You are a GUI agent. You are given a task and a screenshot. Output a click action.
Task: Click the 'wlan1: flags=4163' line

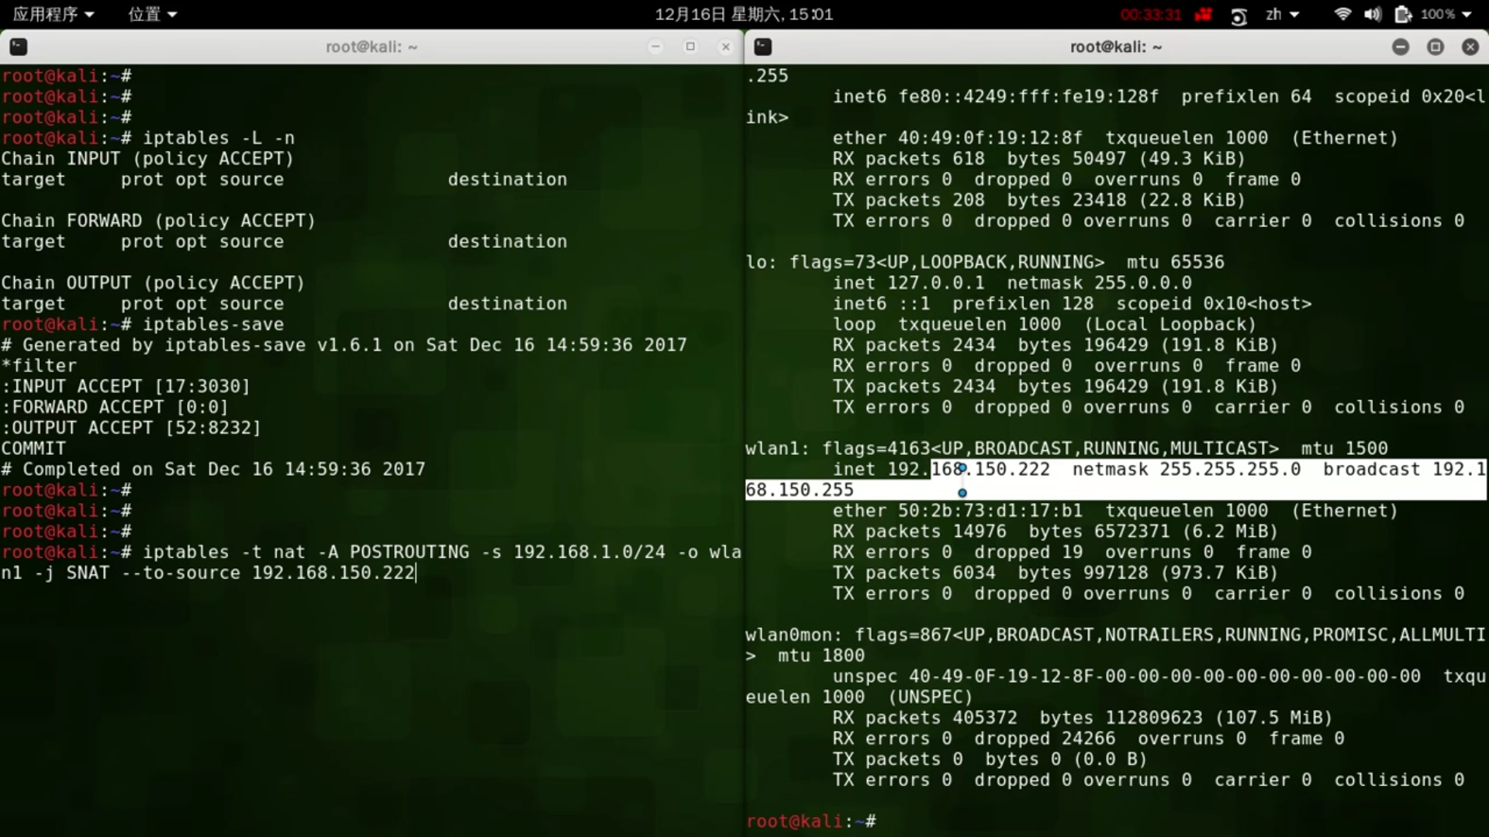(1066, 449)
